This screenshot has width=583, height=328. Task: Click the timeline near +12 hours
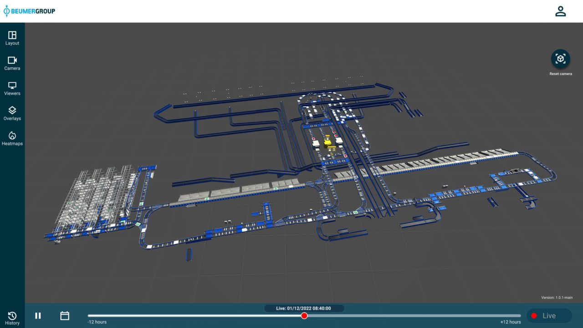tap(518, 316)
